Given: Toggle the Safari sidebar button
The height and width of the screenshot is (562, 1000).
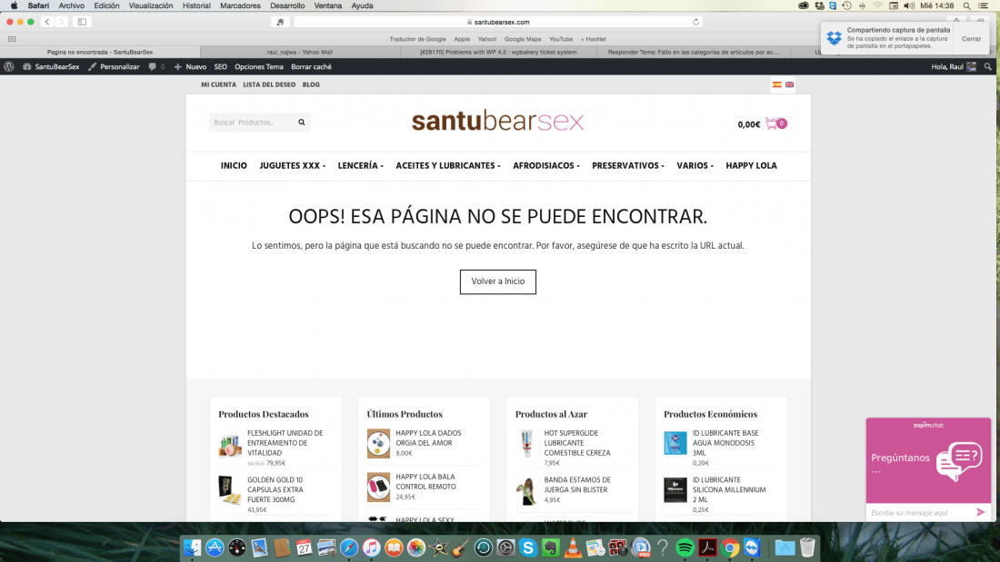Looking at the screenshot, I should click(82, 22).
